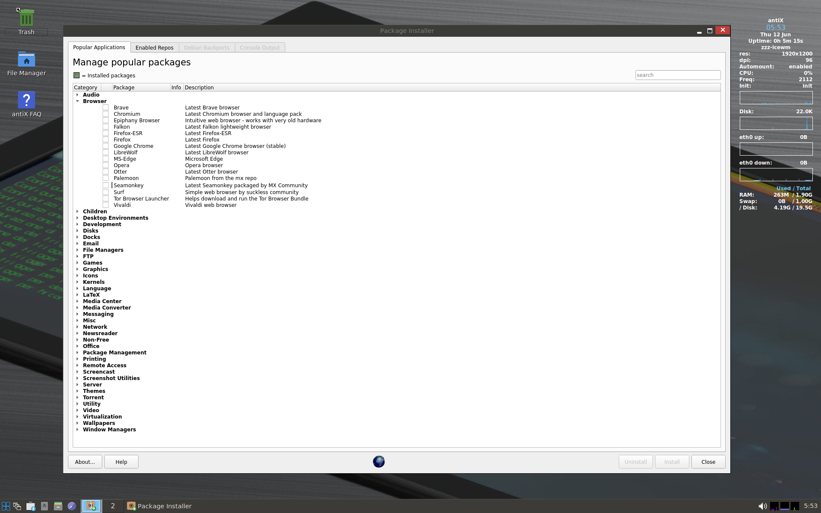Click the Install button
The width and height of the screenshot is (821, 513).
click(672, 462)
